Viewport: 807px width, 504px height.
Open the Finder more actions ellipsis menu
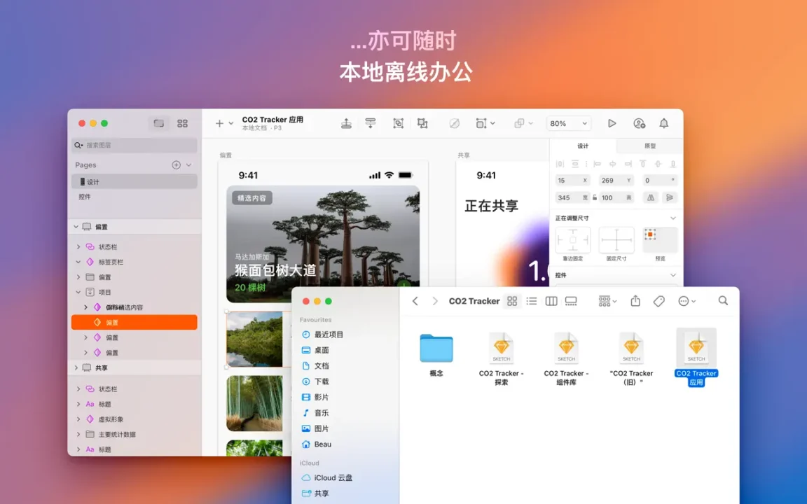tap(687, 301)
